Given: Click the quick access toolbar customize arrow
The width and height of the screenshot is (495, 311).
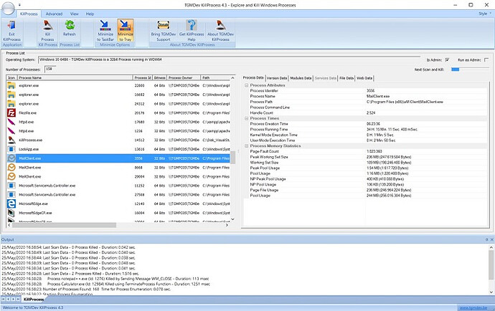Looking at the screenshot, I should 19,5.
